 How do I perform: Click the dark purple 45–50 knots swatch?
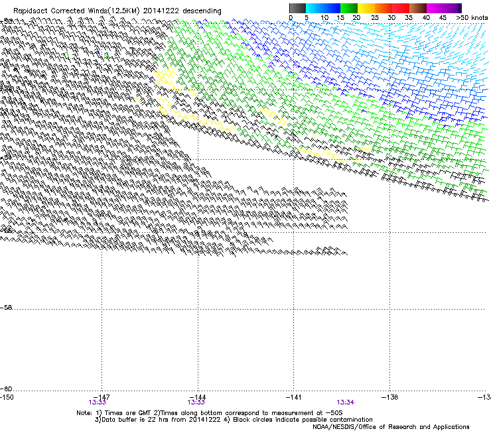(x=453, y=8)
